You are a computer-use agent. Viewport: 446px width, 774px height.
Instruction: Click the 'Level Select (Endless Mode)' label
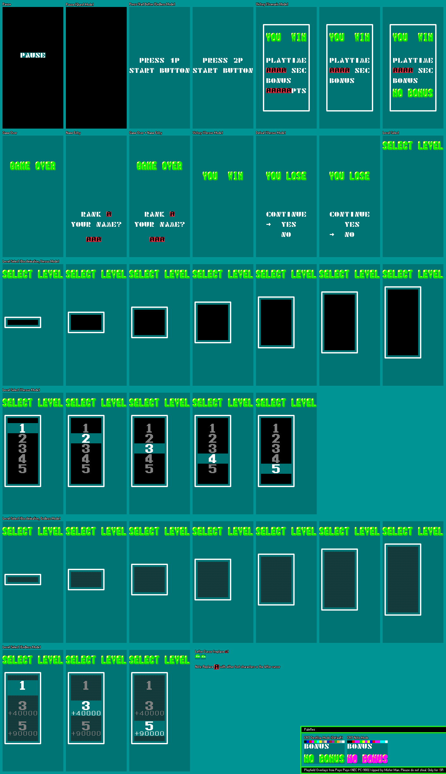pos(22,647)
